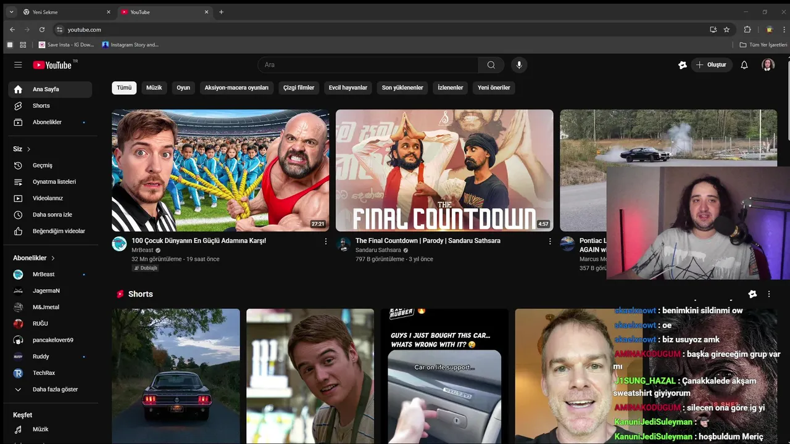Open the Chrome extensions puzzle icon
Screen dimensions: 790x444
(x=747, y=30)
